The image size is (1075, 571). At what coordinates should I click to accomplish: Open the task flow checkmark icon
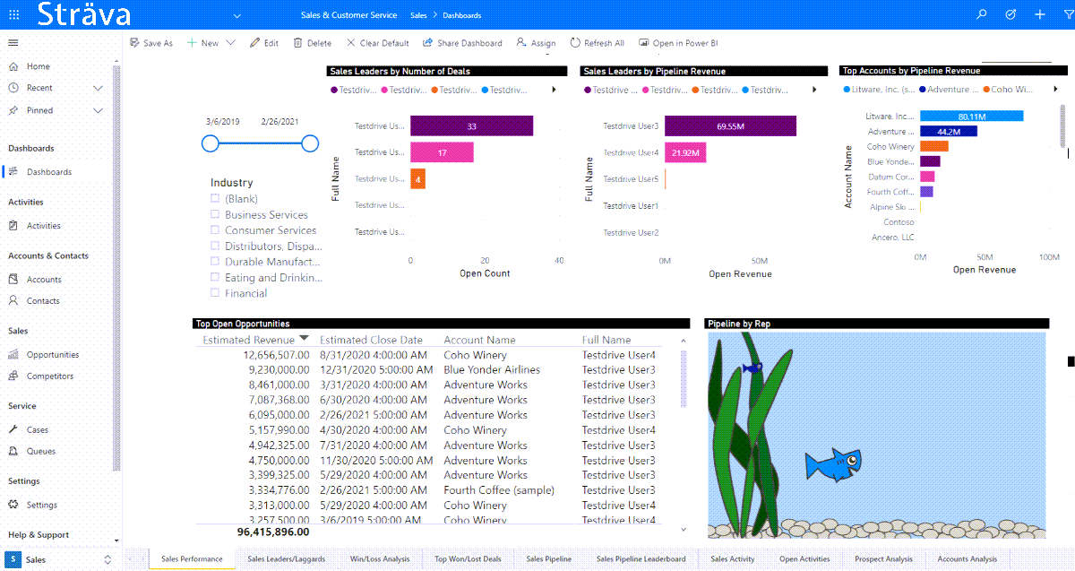tap(1010, 15)
